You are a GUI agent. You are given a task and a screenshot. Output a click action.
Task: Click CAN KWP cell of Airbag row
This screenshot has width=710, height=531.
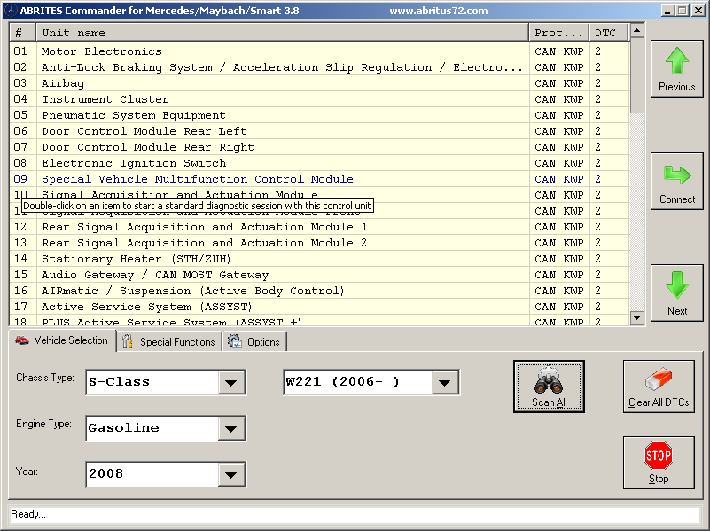558,83
